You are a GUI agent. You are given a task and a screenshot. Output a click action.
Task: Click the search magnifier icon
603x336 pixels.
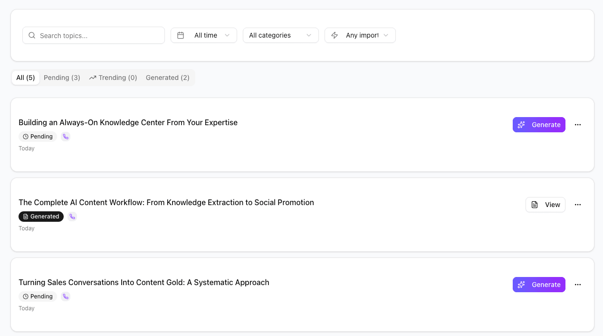click(31, 35)
